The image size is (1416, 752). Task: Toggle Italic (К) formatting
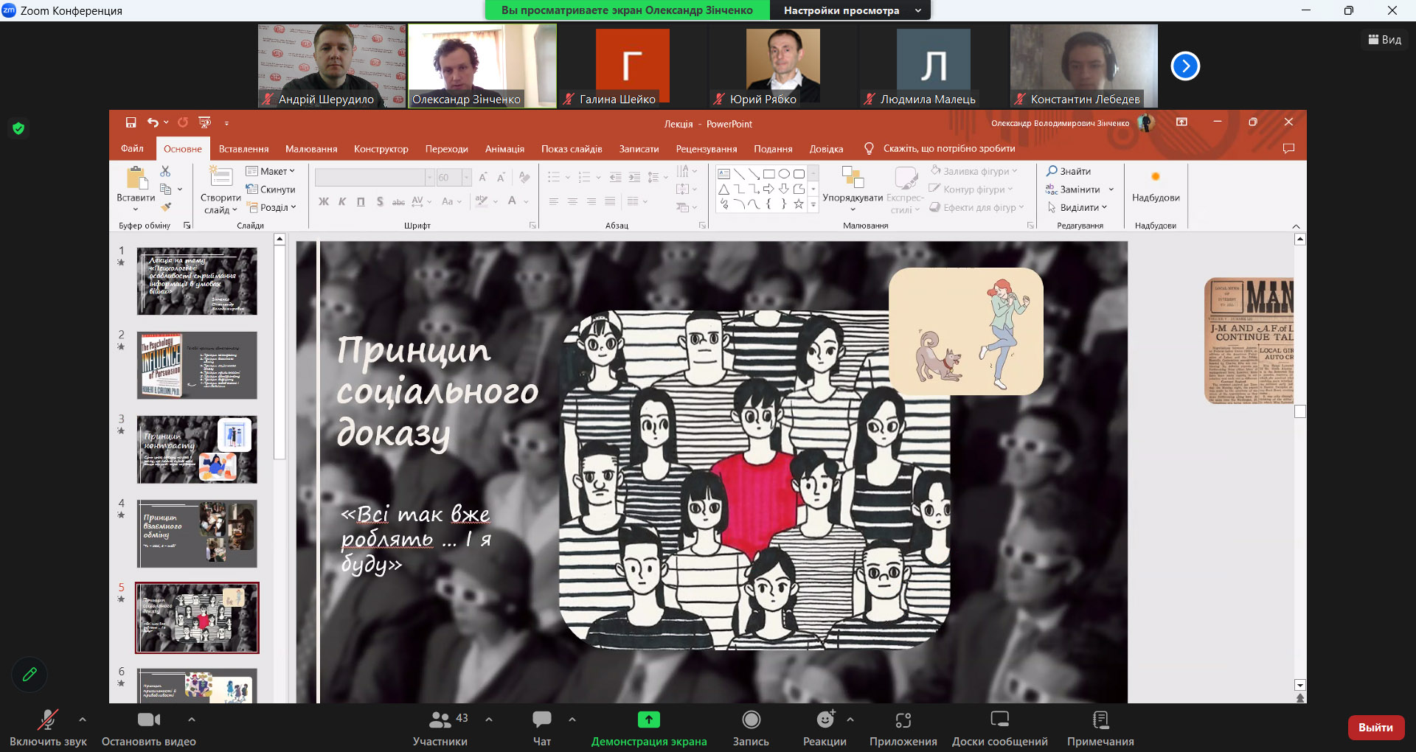point(342,201)
